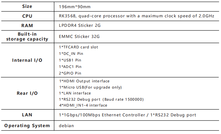Click the Size row header
Viewport: 221px width, 134px height.
point(27,6)
